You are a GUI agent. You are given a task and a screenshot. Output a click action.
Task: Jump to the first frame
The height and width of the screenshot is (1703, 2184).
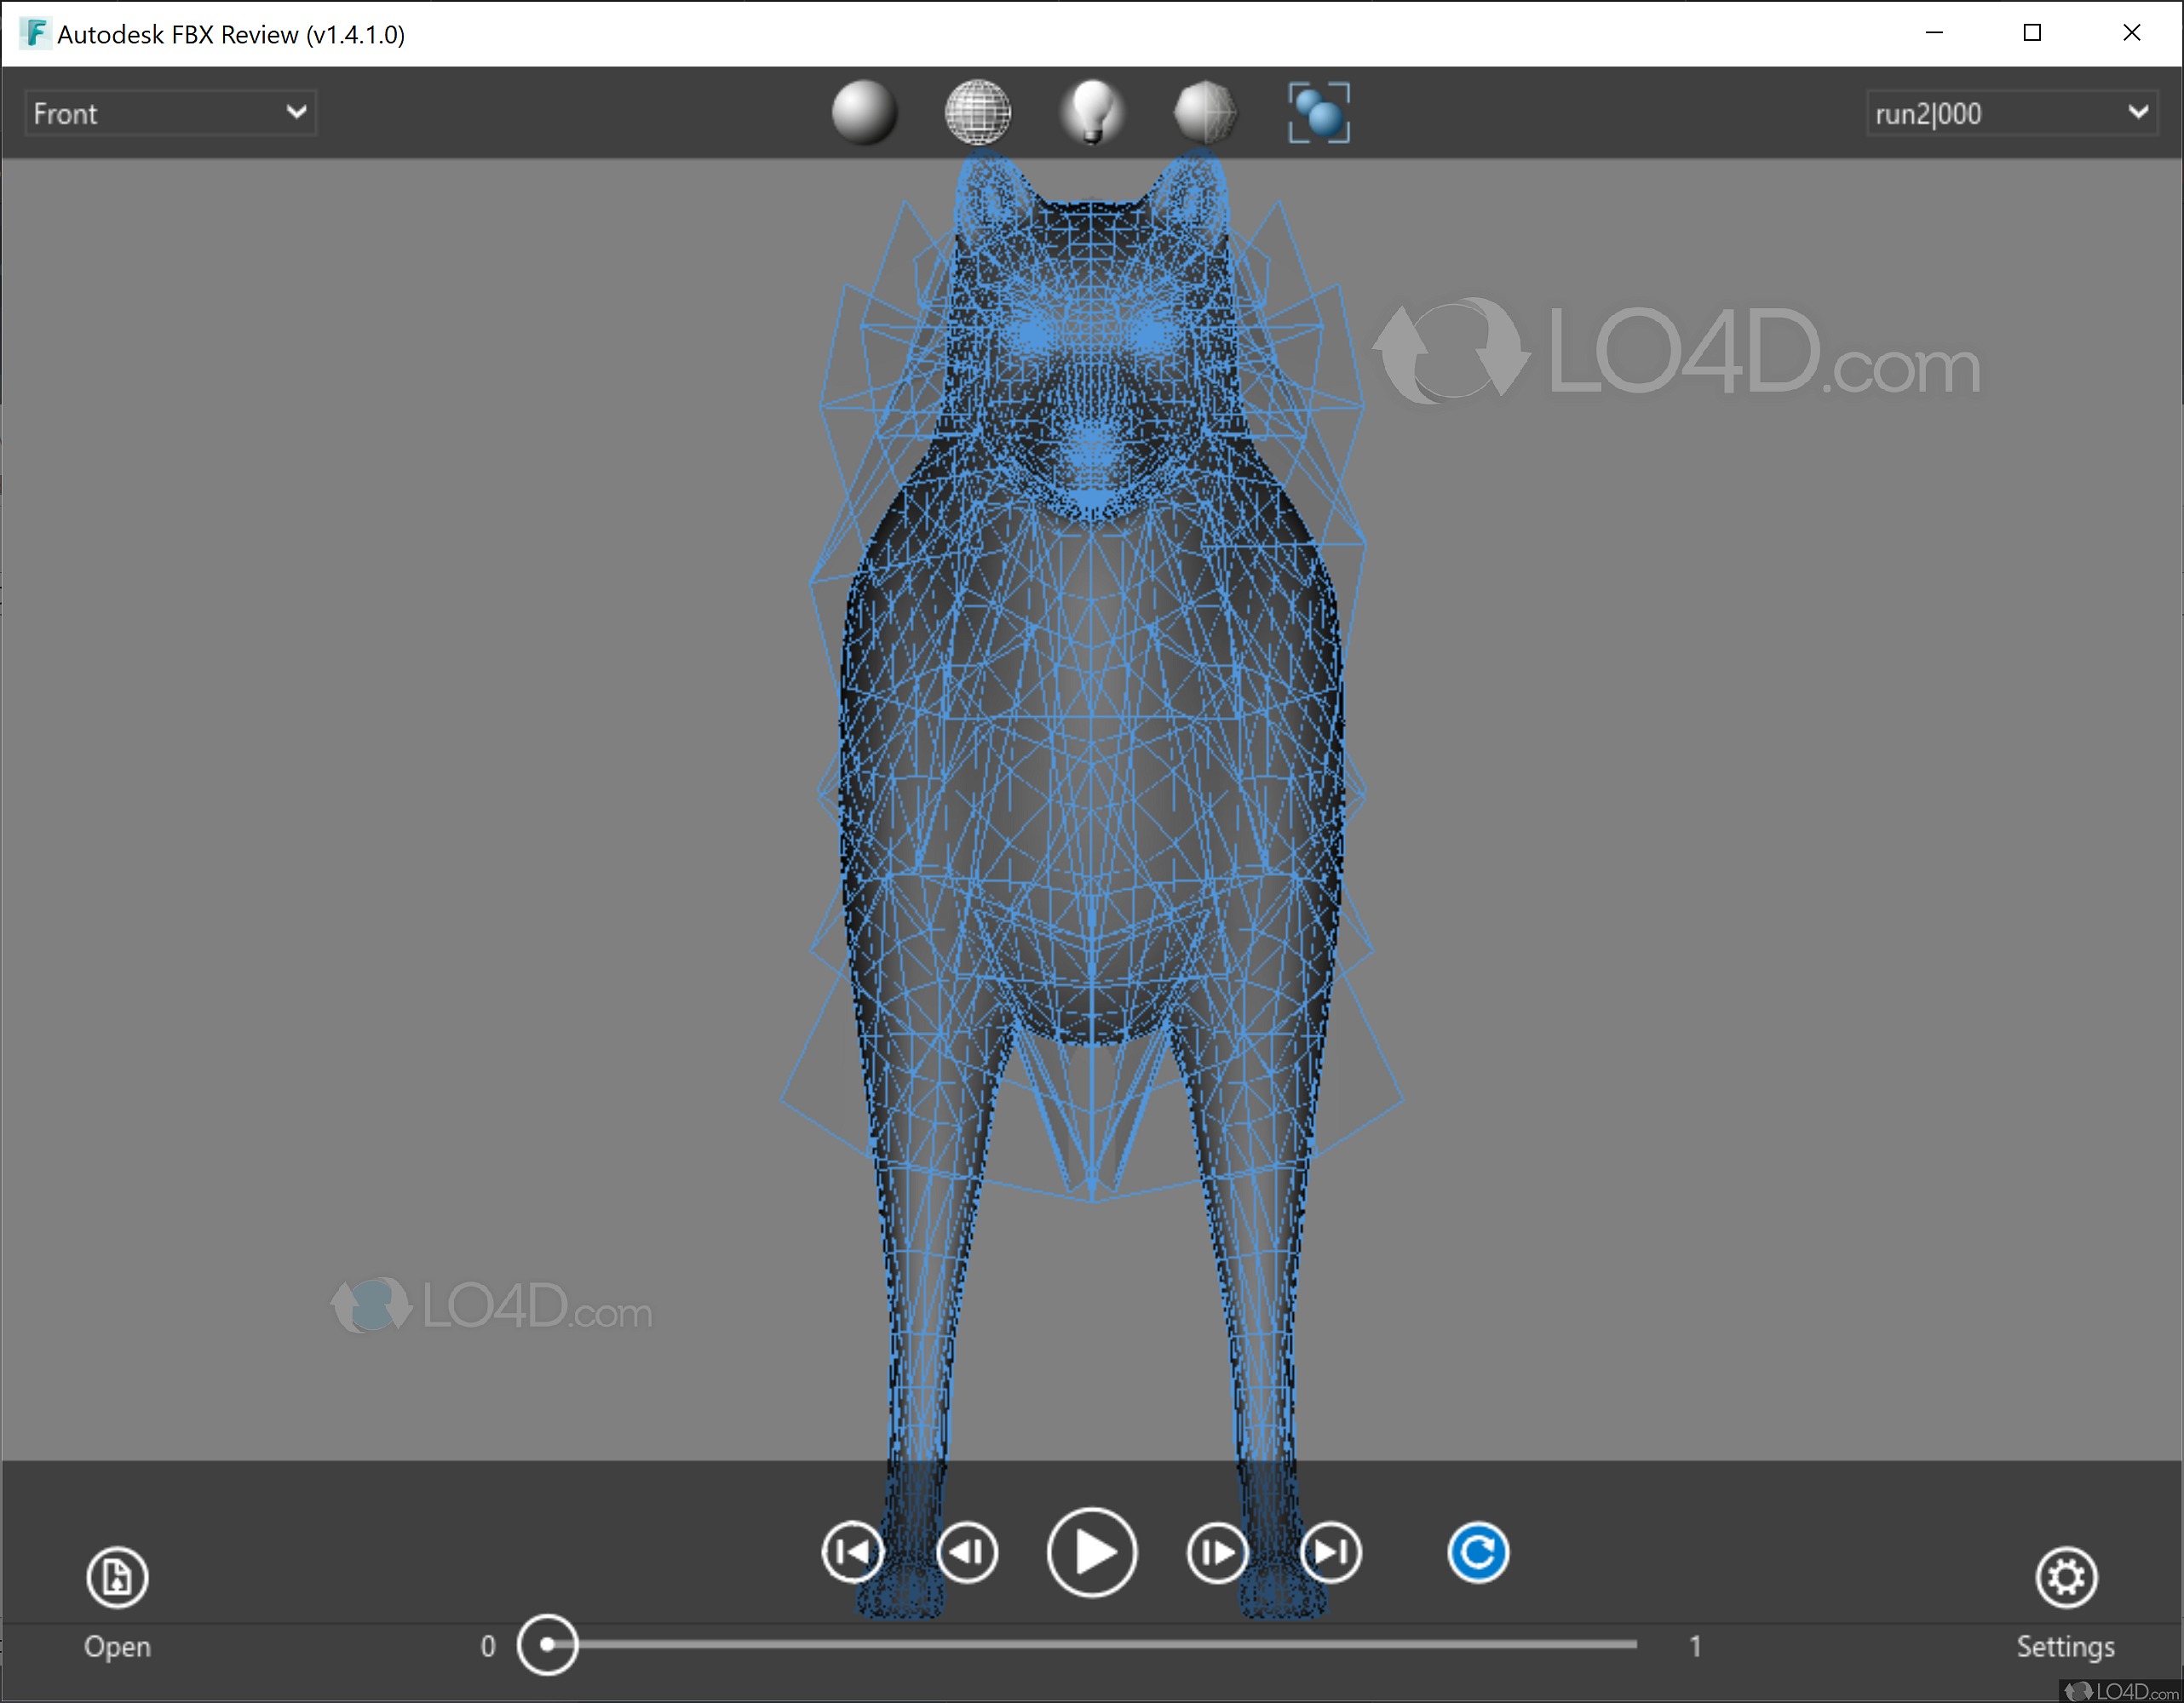coord(853,1552)
